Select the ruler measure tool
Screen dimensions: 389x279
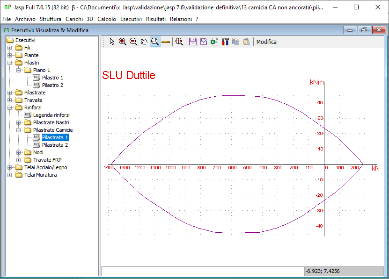coord(166,42)
